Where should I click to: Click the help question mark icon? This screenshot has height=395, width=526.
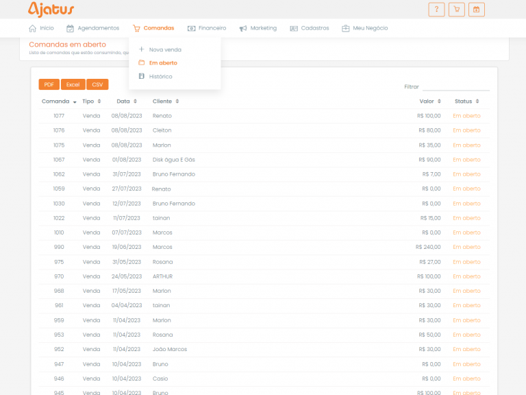[436, 10]
